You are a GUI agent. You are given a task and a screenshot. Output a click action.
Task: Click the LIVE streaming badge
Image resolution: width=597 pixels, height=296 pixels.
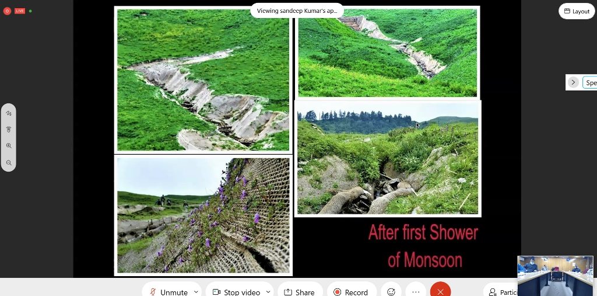click(20, 11)
